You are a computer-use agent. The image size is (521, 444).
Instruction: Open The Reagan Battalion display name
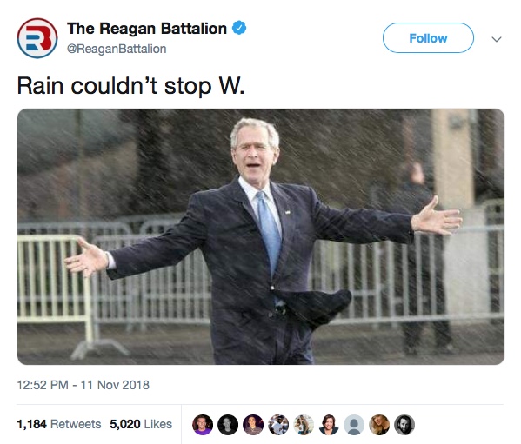pos(147,28)
